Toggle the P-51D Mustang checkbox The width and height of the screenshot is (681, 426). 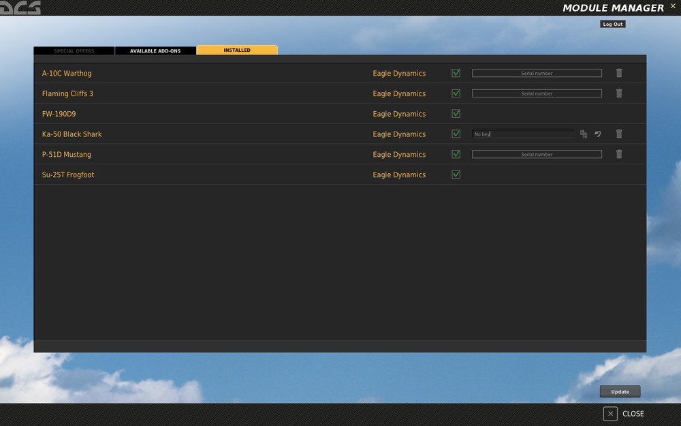(x=456, y=154)
